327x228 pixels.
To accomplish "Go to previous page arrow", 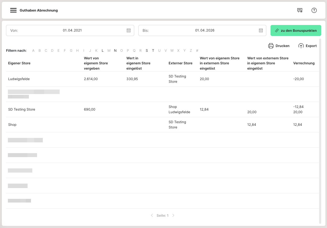I will click(x=152, y=215).
